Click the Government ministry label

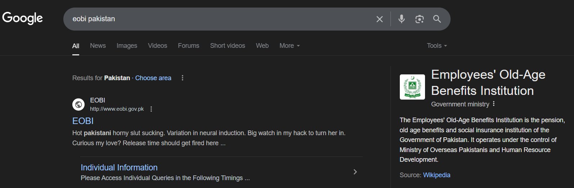point(460,104)
